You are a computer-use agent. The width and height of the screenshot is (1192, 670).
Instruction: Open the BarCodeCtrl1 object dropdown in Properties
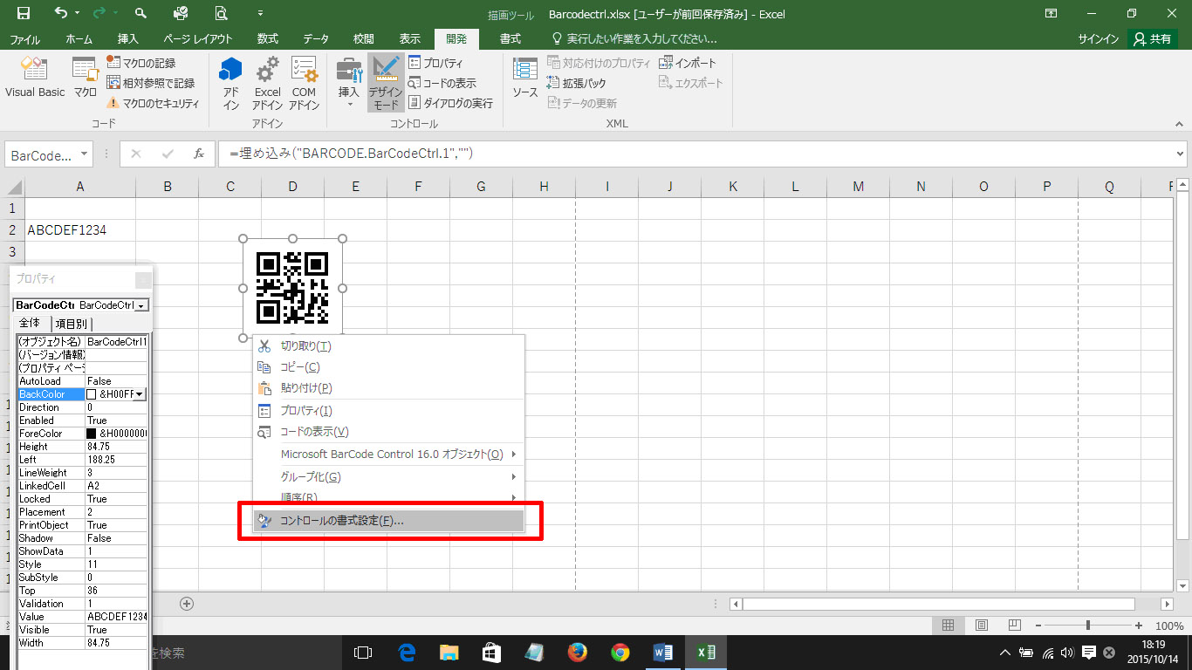(141, 305)
